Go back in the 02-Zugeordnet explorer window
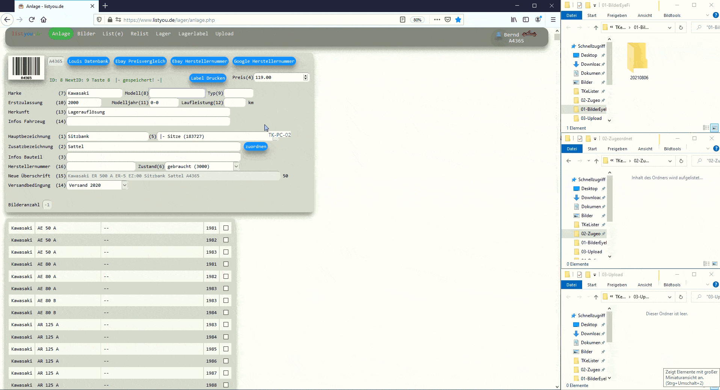Viewport: 720px width, 390px height. click(x=569, y=161)
